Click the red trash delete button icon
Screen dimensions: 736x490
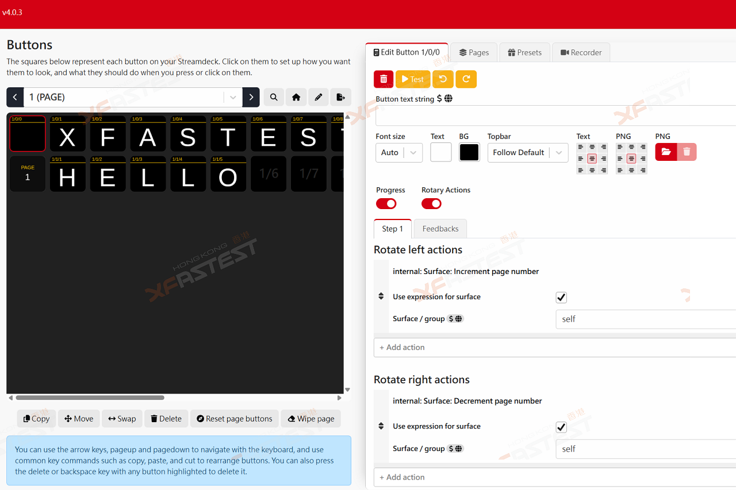(x=384, y=79)
